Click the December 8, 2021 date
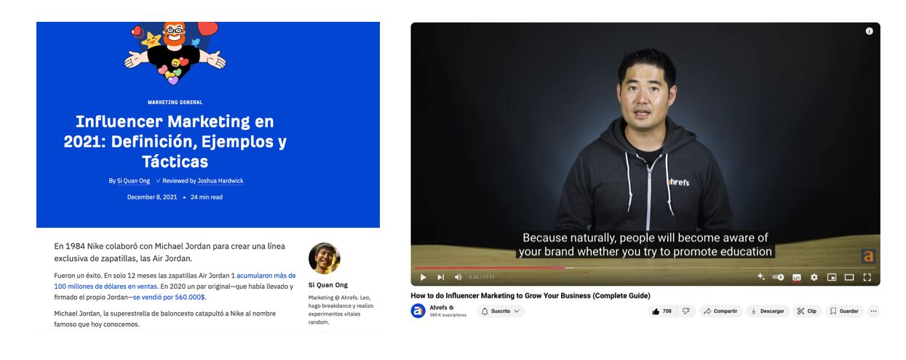906x360 pixels. click(152, 197)
